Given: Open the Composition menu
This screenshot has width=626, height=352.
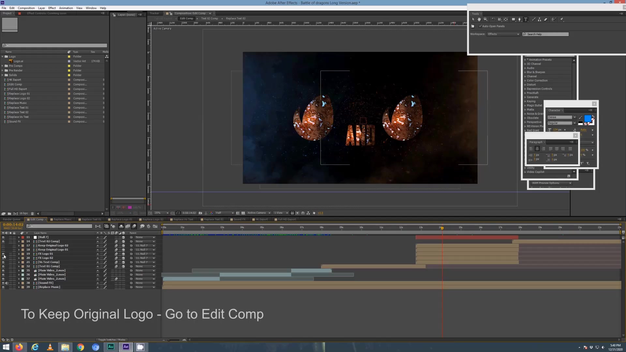Looking at the screenshot, I should (x=26, y=8).
